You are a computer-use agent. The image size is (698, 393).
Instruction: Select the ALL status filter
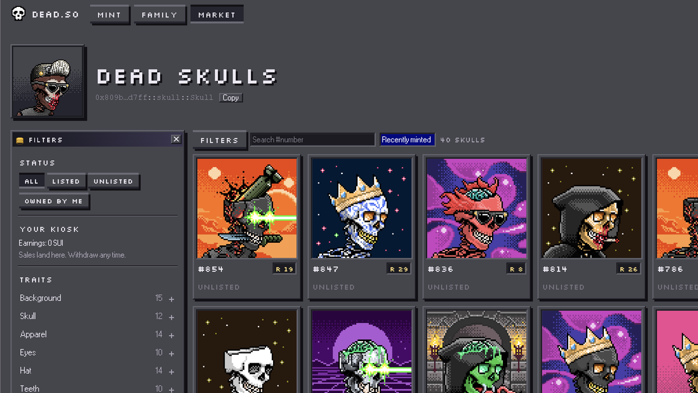coord(31,181)
